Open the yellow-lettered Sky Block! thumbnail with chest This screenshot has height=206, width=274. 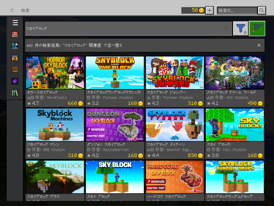pos(235,125)
